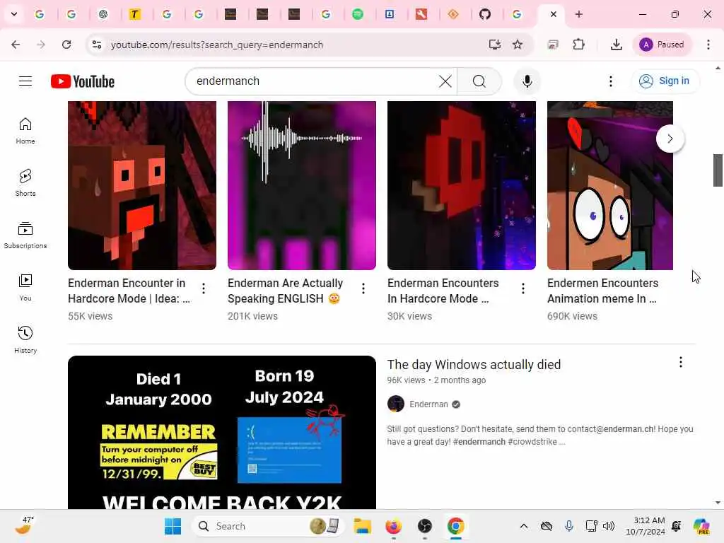Viewport: 724px width, 543px height.
Task: Open the weather widget showing 47°
Action: tap(25, 525)
